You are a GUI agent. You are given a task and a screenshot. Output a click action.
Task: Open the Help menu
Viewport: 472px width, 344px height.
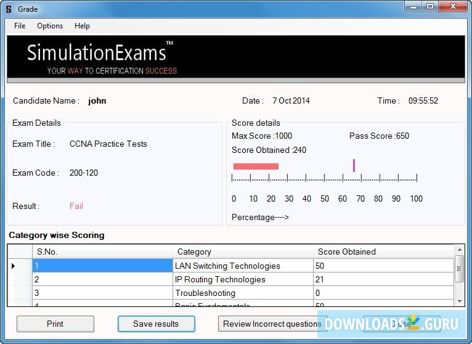tap(82, 26)
